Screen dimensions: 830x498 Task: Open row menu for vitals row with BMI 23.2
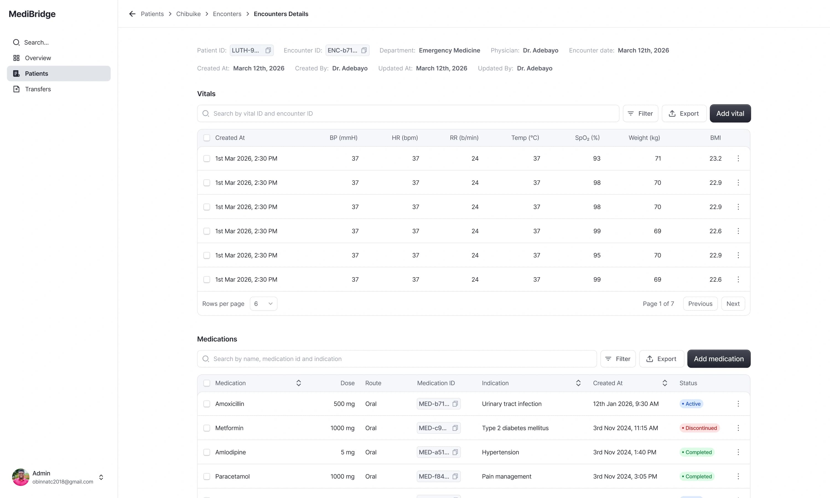[738, 159]
